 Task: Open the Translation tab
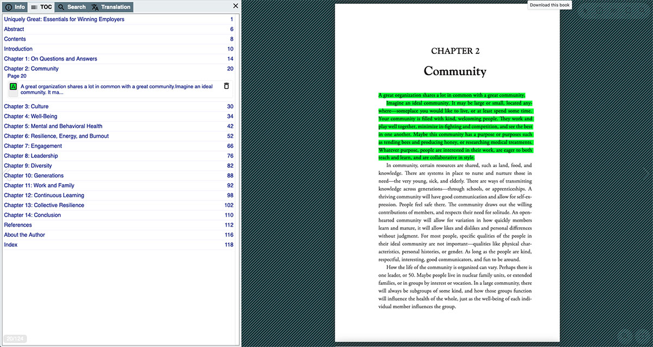tap(110, 7)
